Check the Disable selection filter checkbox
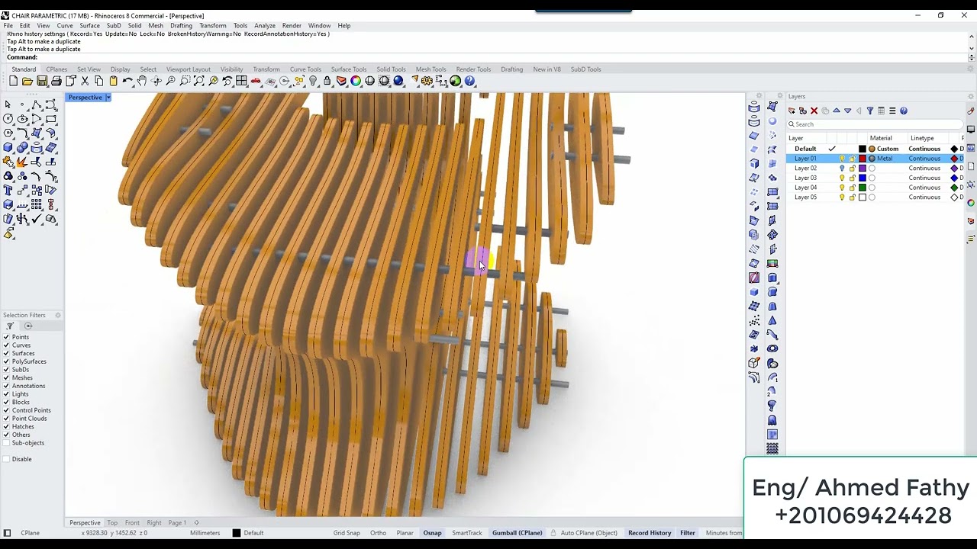 point(6,459)
